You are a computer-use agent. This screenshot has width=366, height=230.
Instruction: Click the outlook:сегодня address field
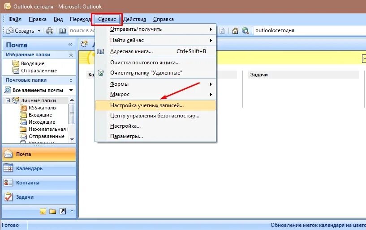[x=310, y=30]
